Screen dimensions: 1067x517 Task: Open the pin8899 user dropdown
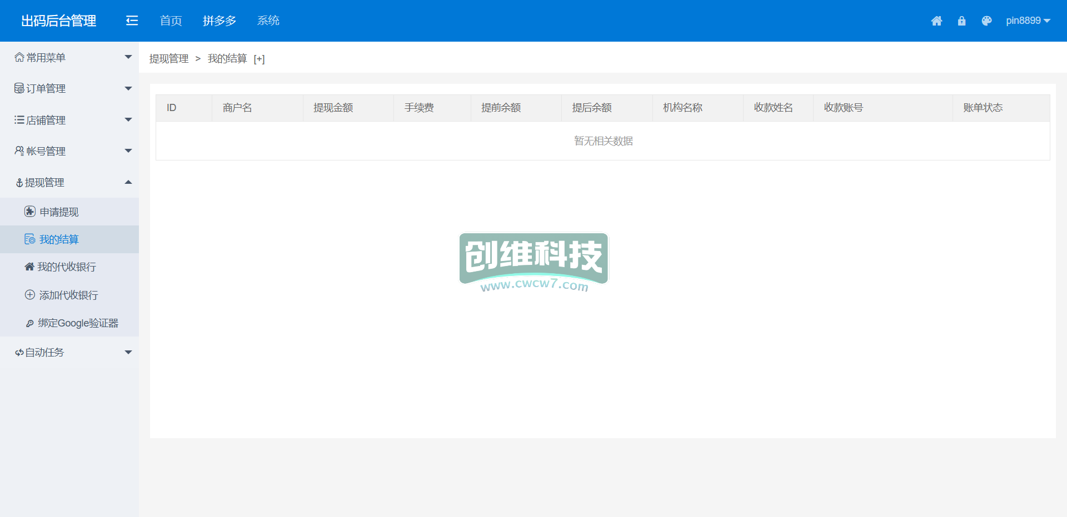coord(1028,21)
